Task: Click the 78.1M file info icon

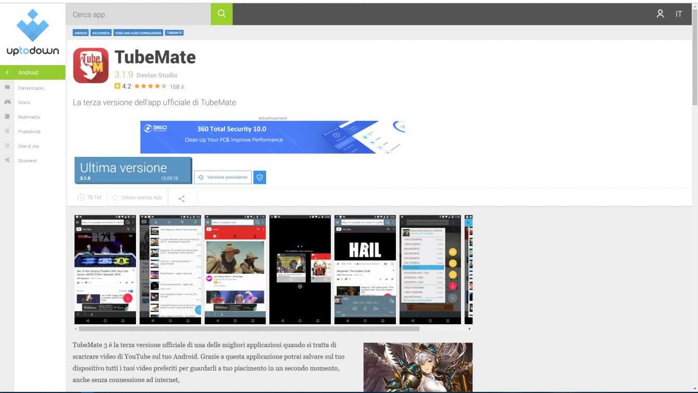Action: (x=81, y=198)
